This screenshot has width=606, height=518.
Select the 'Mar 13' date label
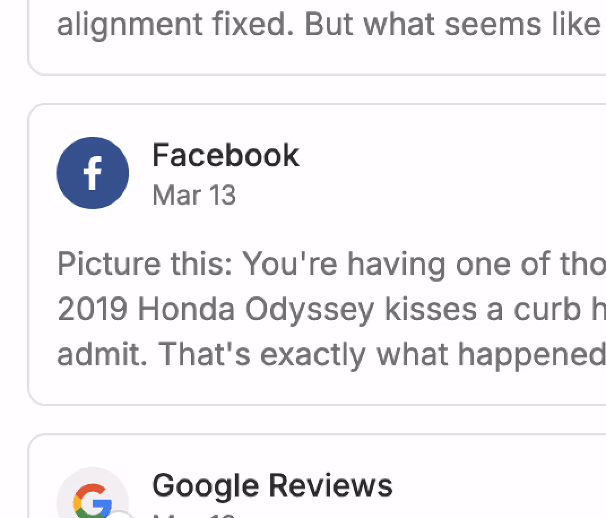(194, 195)
